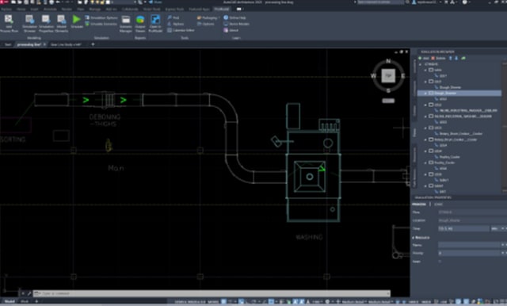Viewport: 507px width, 306px height.
Task: Add a new drawing tab with plus button
Action: pos(93,44)
